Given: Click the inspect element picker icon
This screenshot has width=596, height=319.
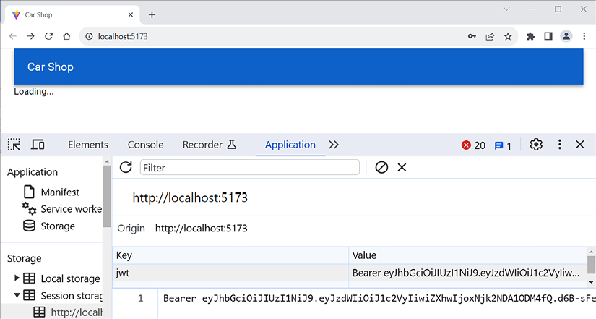Looking at the screenshot, I should click(x=14, y=145).
